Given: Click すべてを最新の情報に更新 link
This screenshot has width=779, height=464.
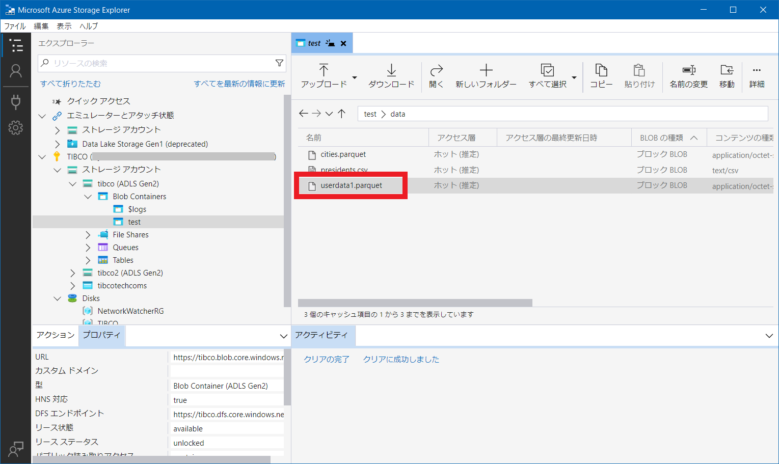Looking at the screenshot, I should click(x=239, y=84).
